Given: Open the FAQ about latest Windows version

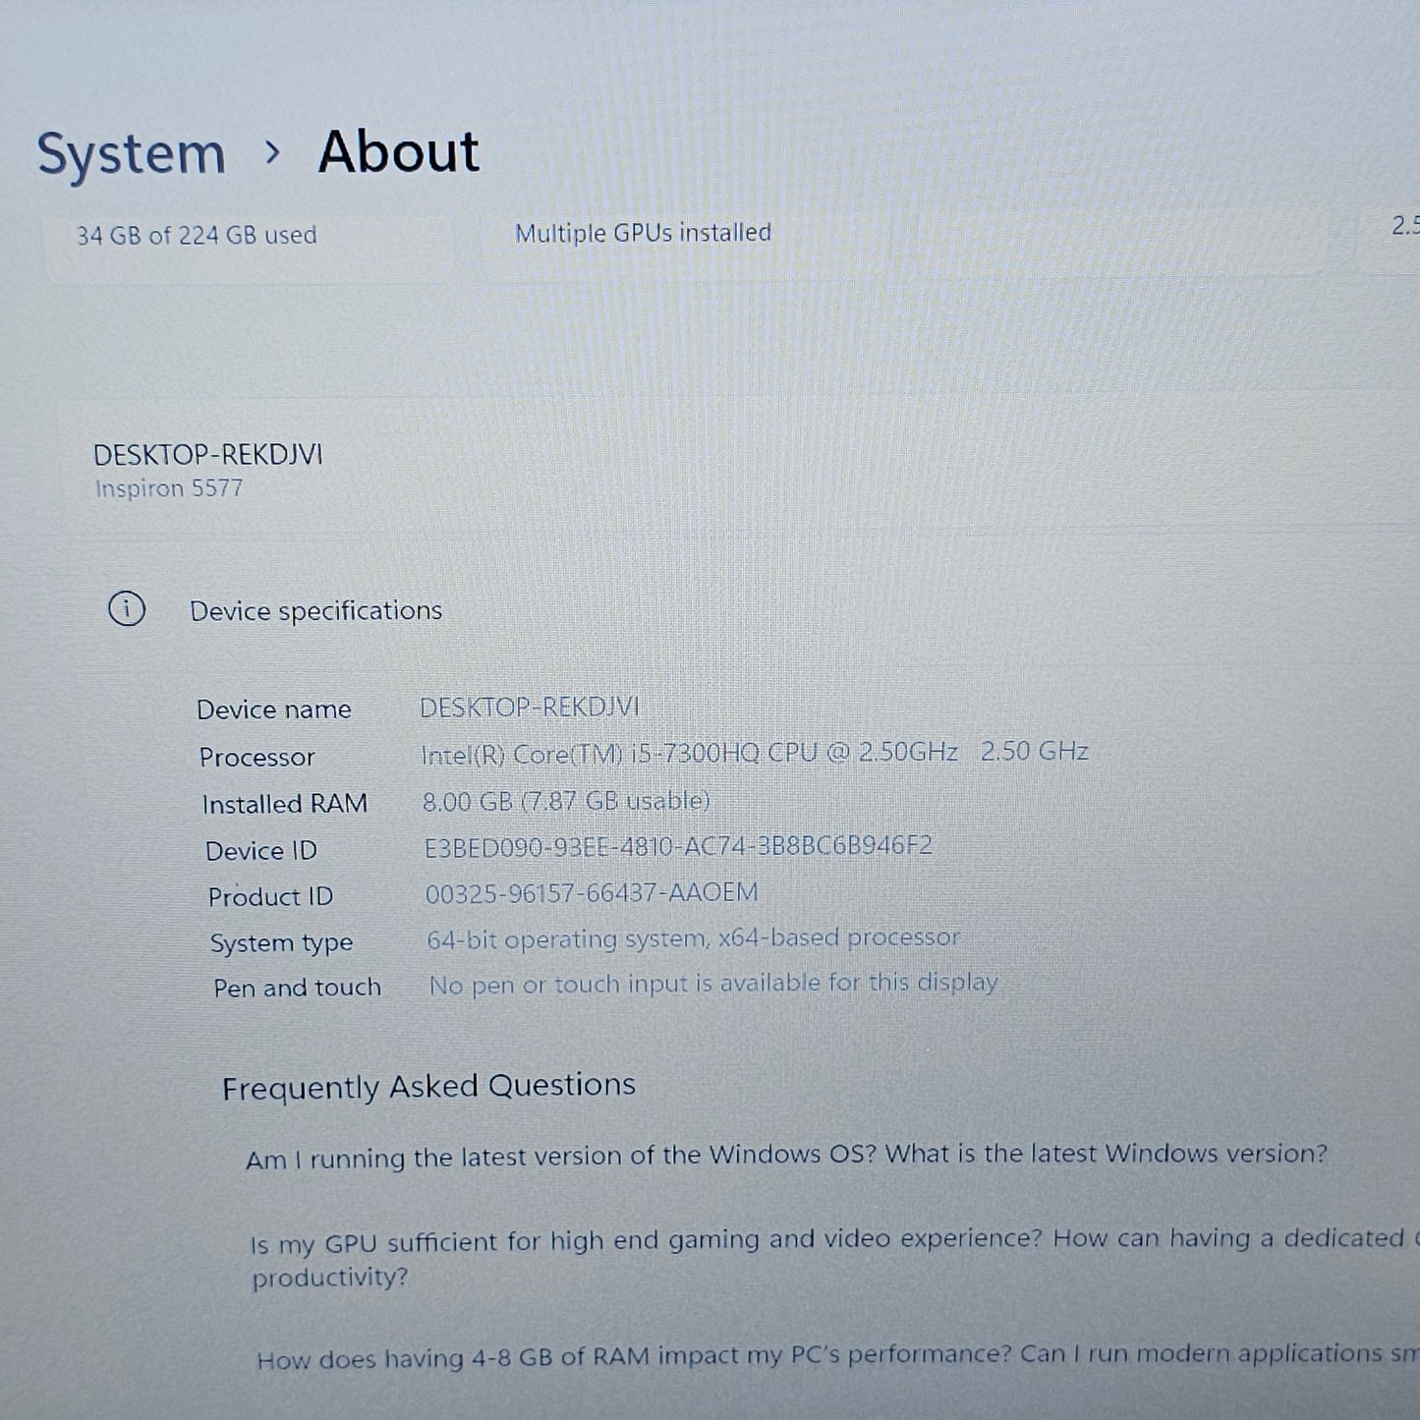Looking at the screenshot, I should [x=786, y=1156].
